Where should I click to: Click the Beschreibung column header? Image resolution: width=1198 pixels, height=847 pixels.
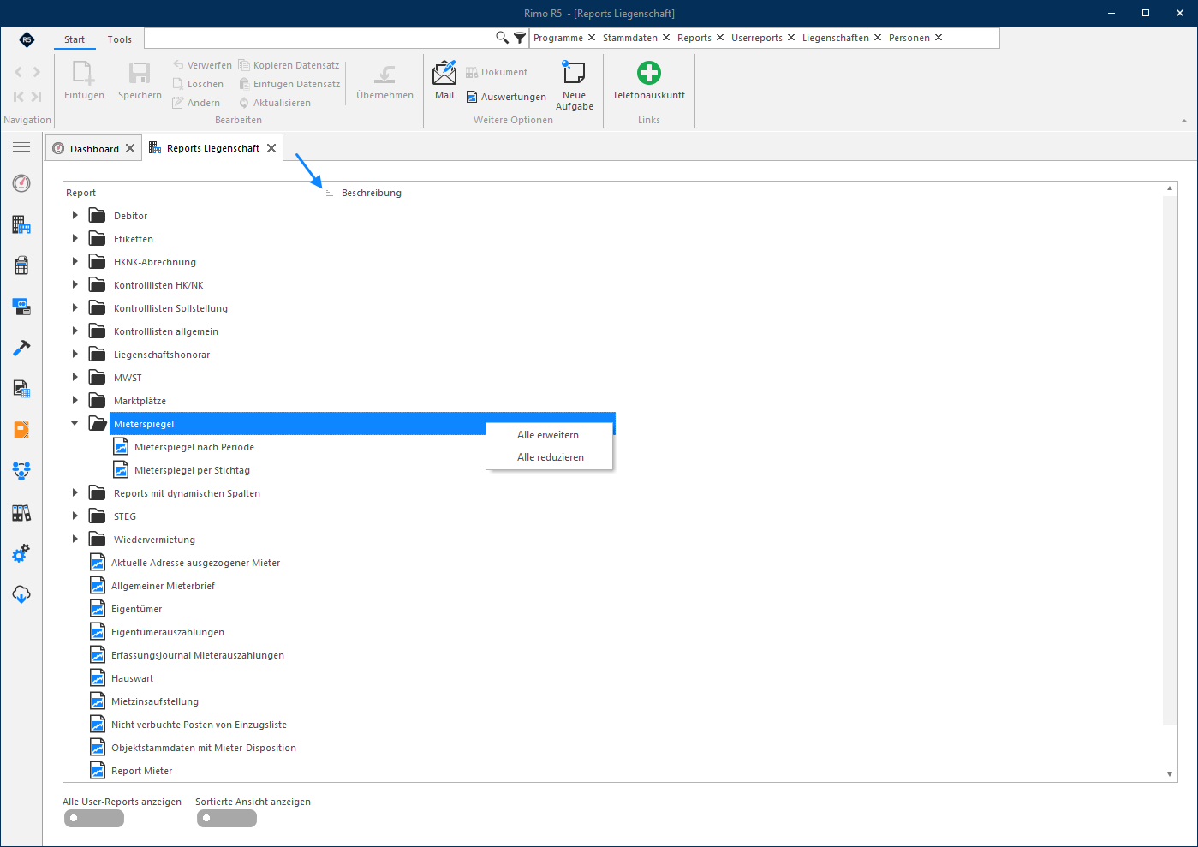pyautogui.click(x=372, y=193)
